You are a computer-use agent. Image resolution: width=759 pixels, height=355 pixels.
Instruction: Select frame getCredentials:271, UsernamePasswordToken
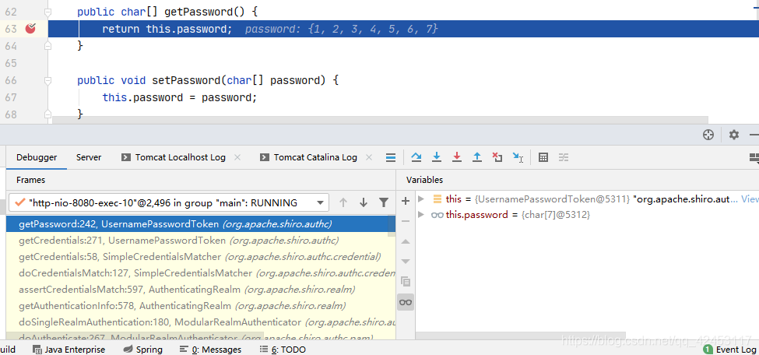(201, 241)
